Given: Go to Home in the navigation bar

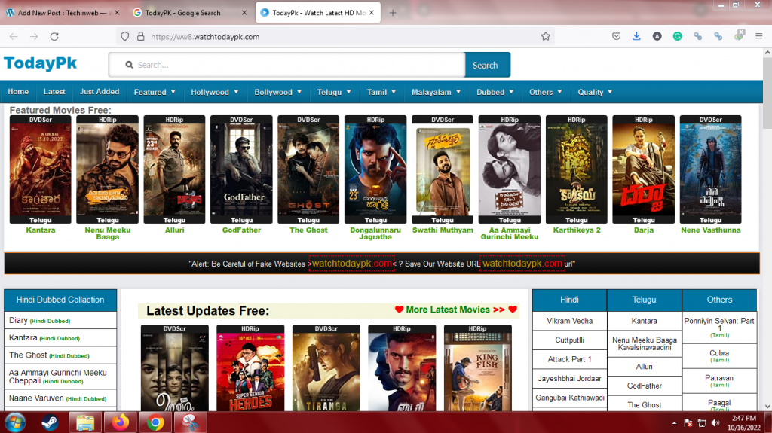Looking at the screenshot, I should pos(18,92).
